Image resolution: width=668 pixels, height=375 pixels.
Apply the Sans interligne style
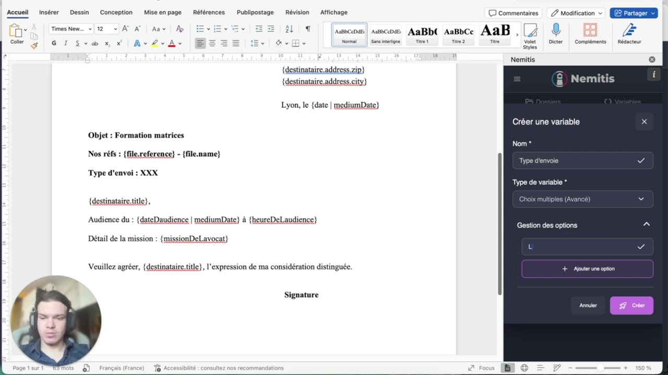click(x=386, y=35)
